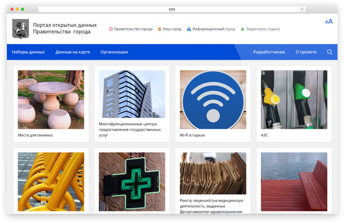344x223 pixels.
Task: Click the Информационный город chart icon
Action: coord(189,29)
